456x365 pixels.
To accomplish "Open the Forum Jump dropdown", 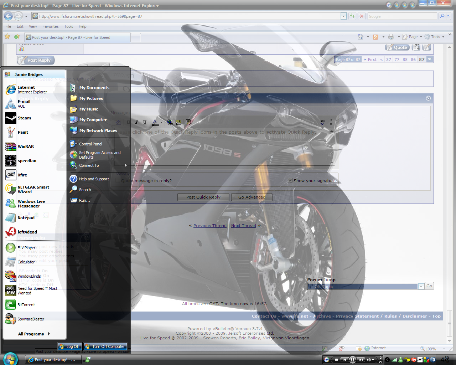I will pos(421,286).
